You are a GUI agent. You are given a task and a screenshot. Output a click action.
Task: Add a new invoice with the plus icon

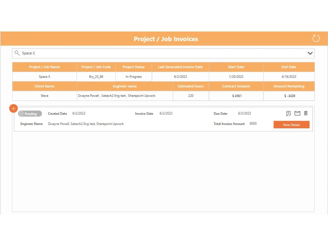[x=13, y=109]
